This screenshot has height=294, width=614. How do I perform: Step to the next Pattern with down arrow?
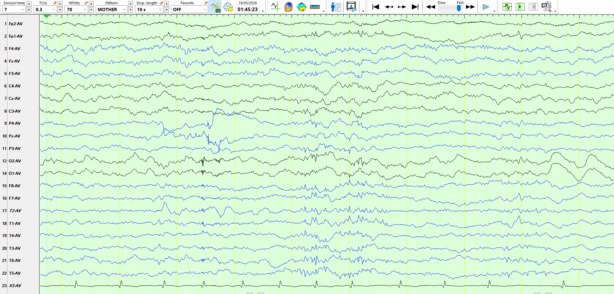(x=130, y=10)
